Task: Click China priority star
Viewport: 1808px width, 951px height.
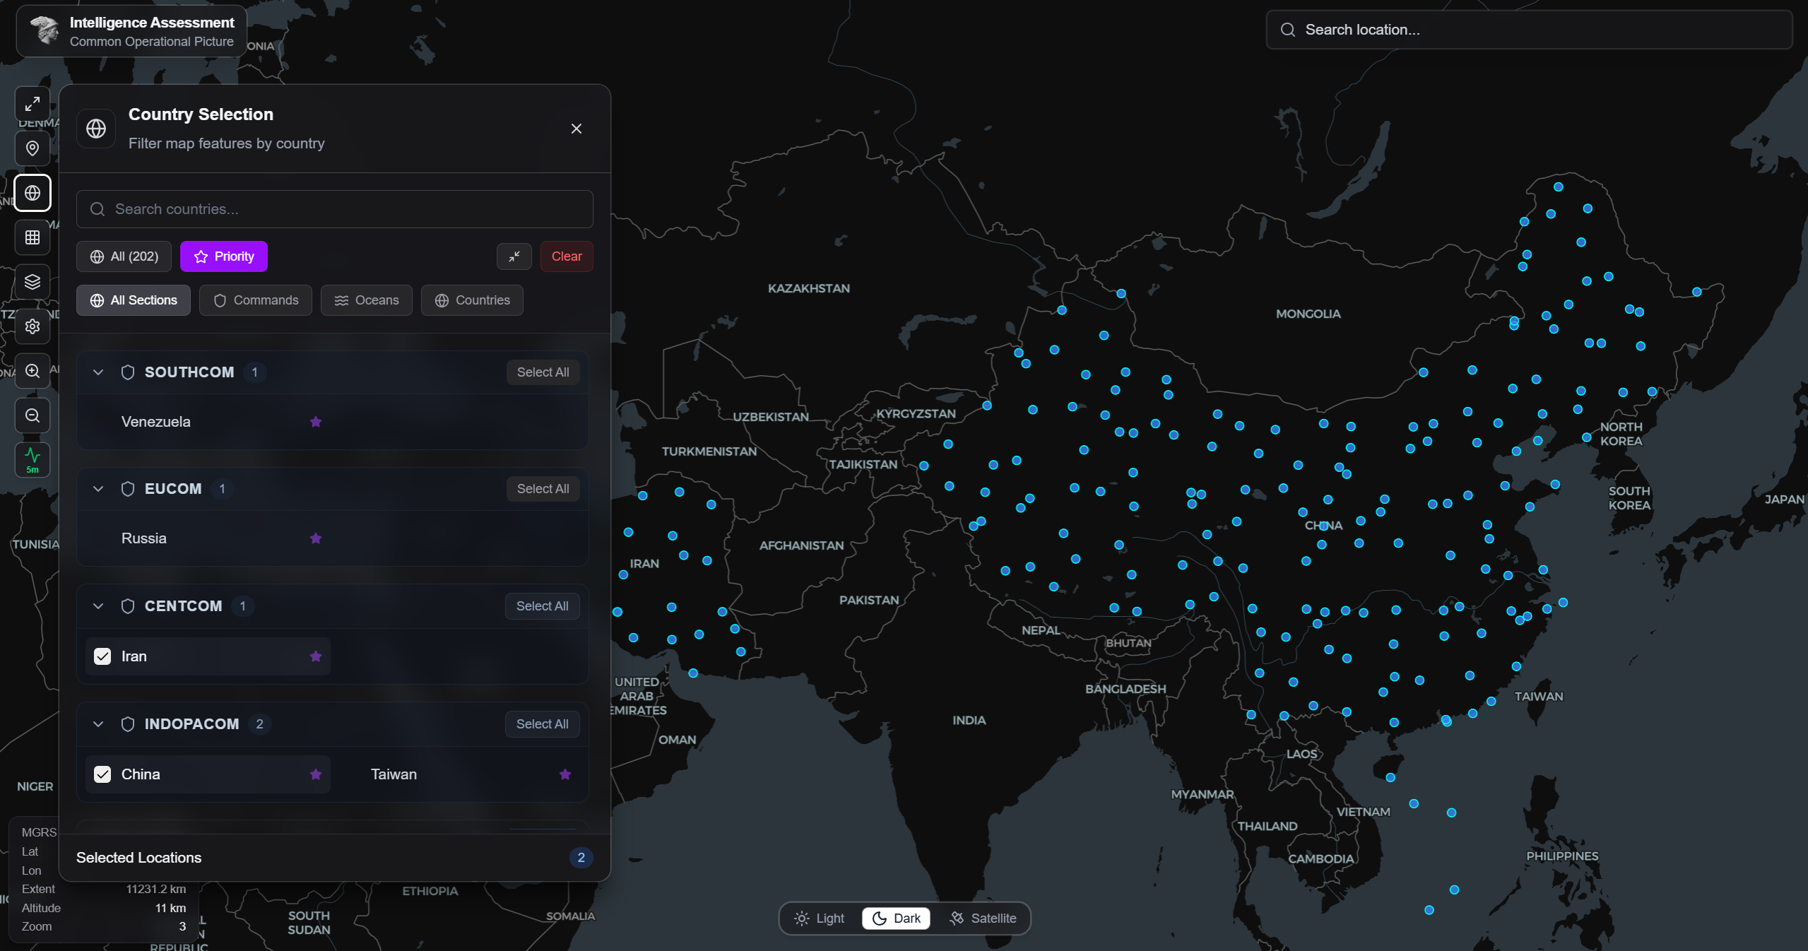Action: tap(316, 774)
